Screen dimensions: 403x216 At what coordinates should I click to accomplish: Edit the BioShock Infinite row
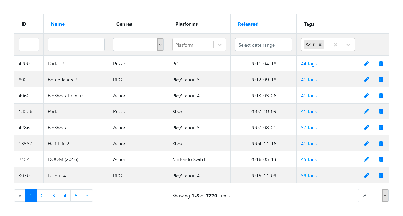(x=366, y=96)
